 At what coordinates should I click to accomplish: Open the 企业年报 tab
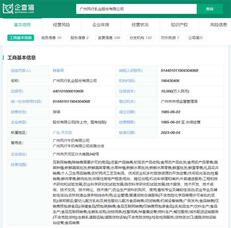click(101, 25)
